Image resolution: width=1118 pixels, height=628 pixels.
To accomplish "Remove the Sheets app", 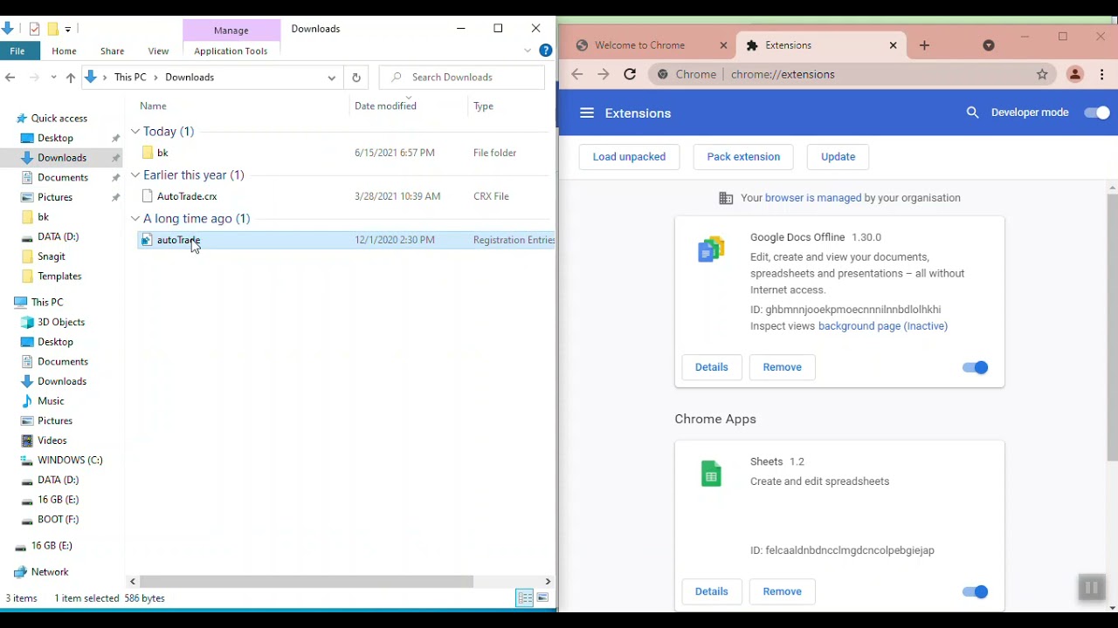I will [782, 591].
